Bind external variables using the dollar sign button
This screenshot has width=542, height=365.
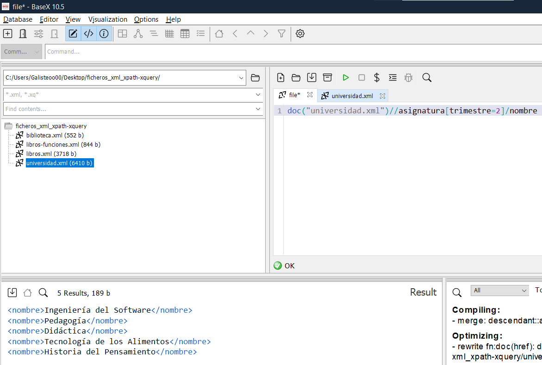[x=377, y=77]
